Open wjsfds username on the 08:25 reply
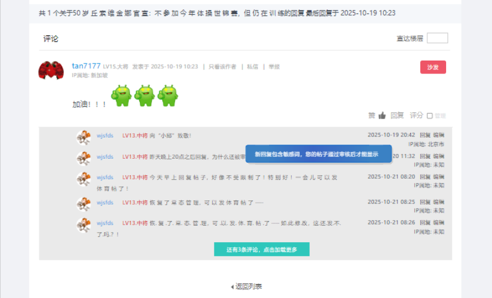This screenshot has width=492, height=298. 105,202
